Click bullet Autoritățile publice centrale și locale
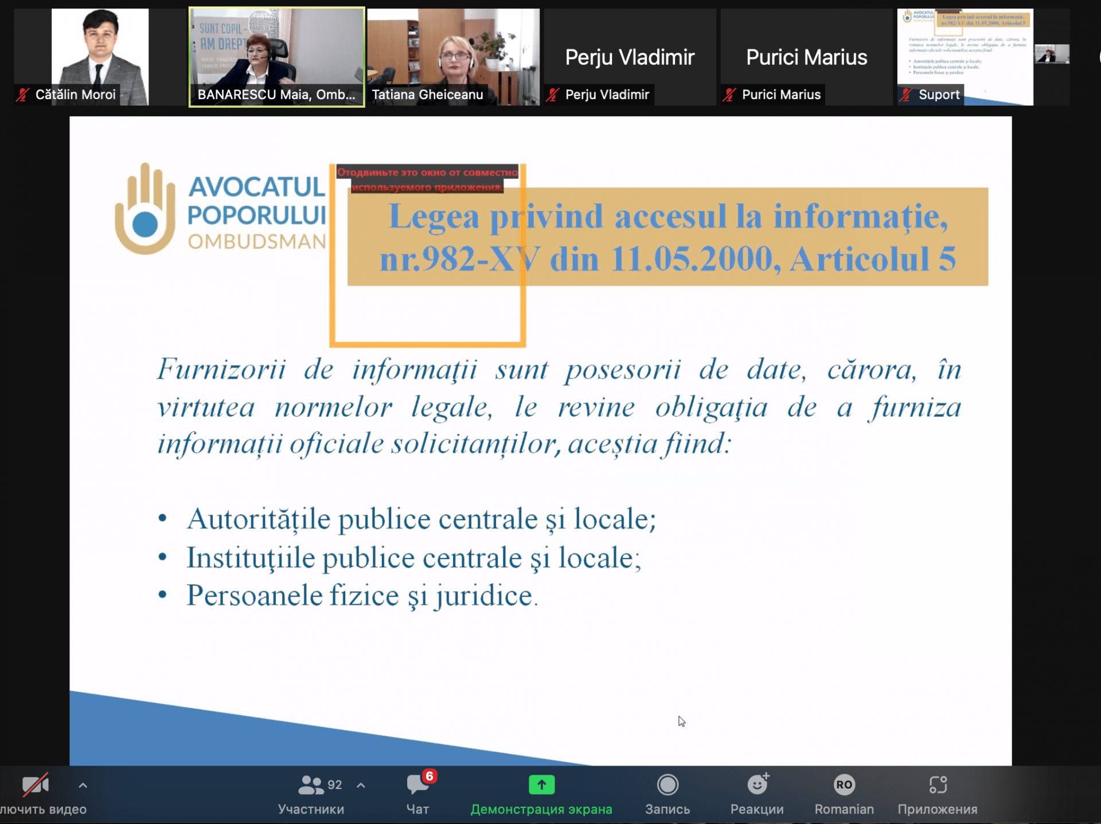The height and width of the screenshot is (824, 1101). pyautogui.click(x=421, y=519)
